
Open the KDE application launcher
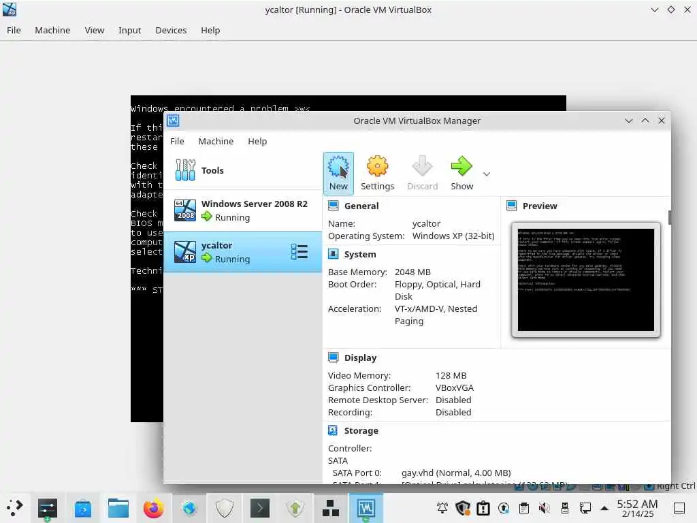pyautogui.click(x=14, y=507)
